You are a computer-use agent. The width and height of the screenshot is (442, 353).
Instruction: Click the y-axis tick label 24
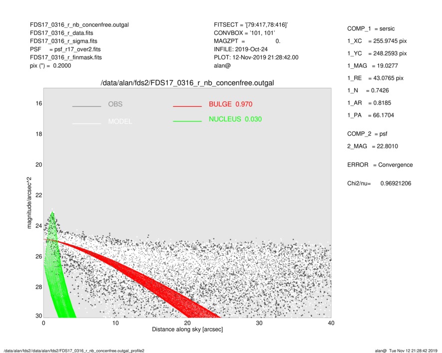point(38,226)
